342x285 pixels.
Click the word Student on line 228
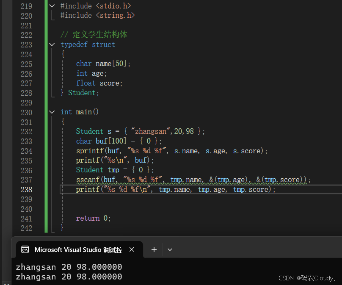(83, 92)
